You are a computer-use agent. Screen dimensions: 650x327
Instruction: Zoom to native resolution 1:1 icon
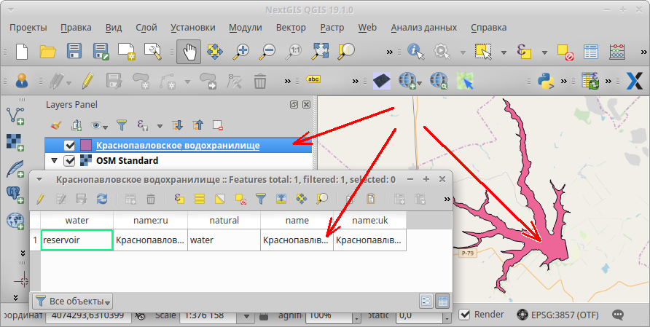[x=294, y=52]
